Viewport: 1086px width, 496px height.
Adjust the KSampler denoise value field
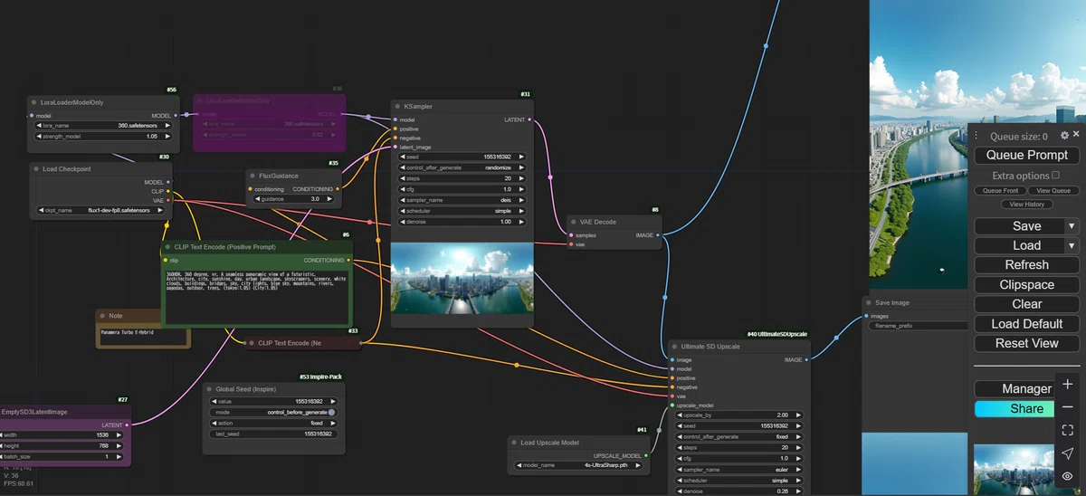462,222
